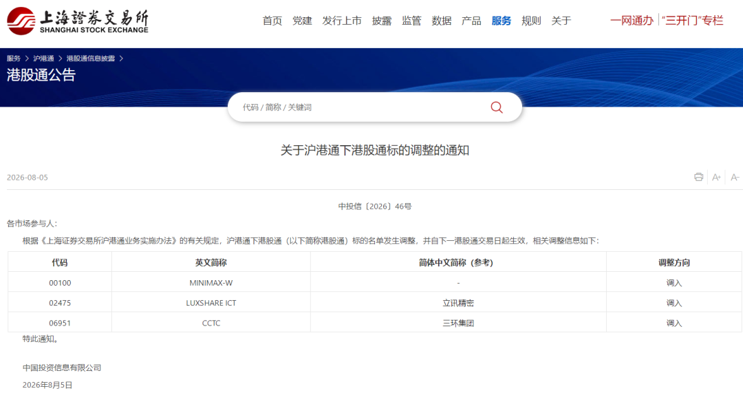Viewport: 743px width, 393px height.
Task: Open the 一网通办 link
Action: pos(632,21)
